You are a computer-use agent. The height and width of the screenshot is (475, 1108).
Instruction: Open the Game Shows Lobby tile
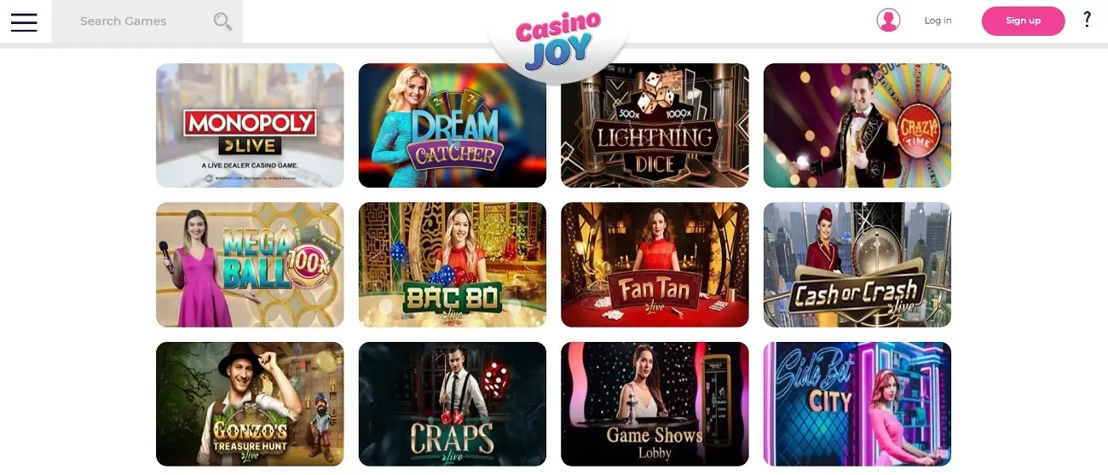pyautogui.click(x=655, y=404)
